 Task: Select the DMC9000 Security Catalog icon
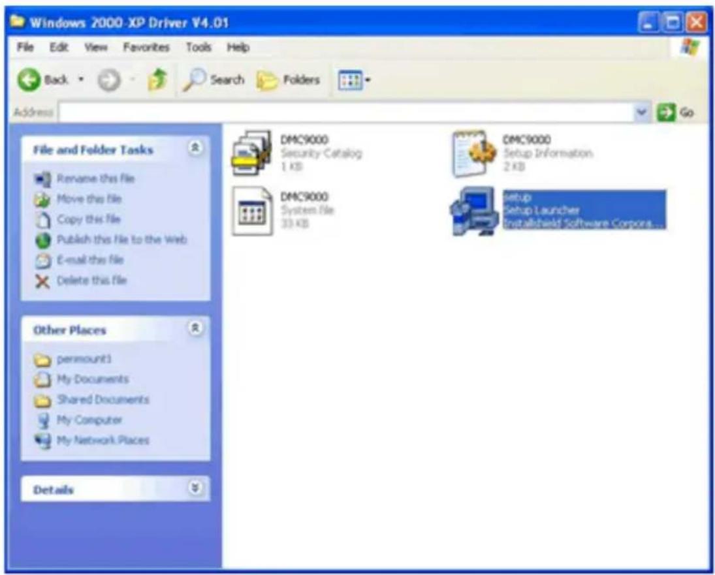251,153
